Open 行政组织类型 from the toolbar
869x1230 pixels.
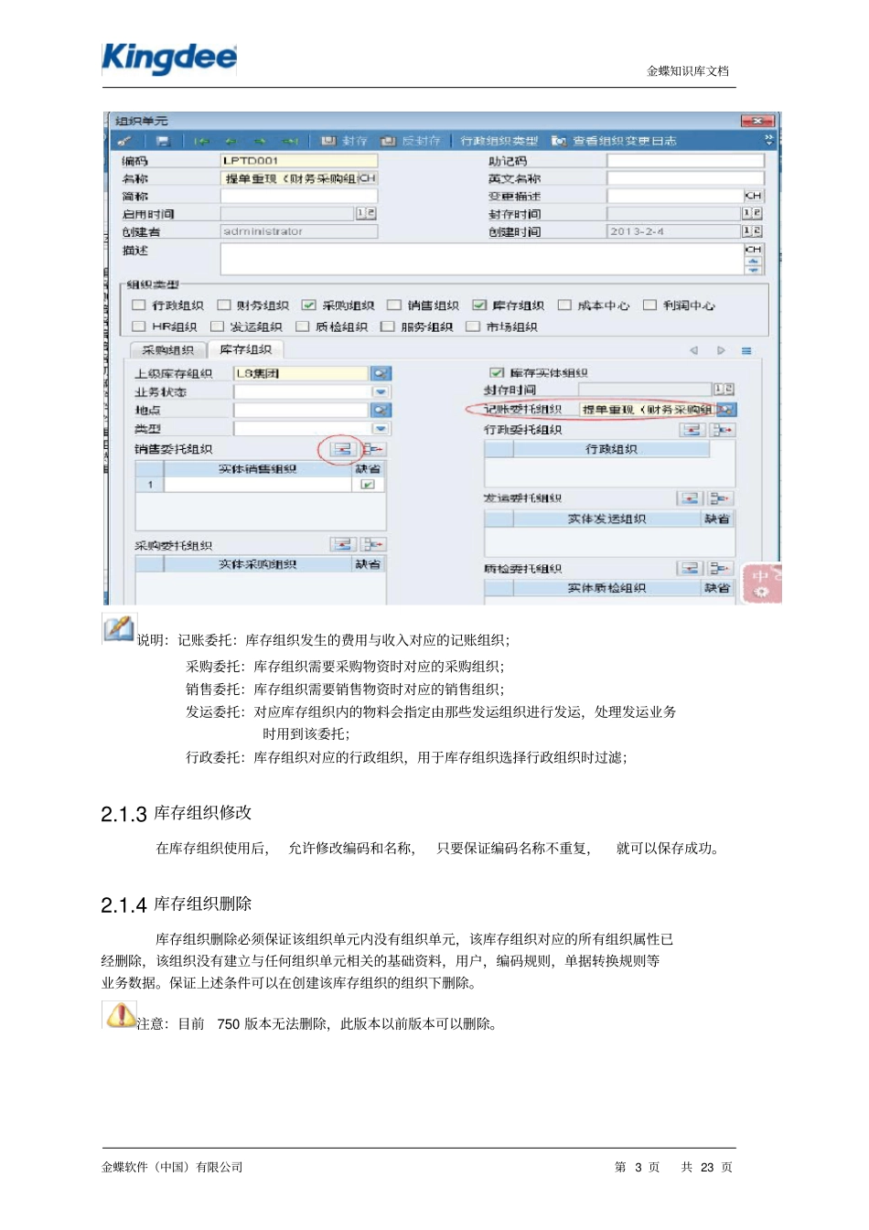pos(499,141)
